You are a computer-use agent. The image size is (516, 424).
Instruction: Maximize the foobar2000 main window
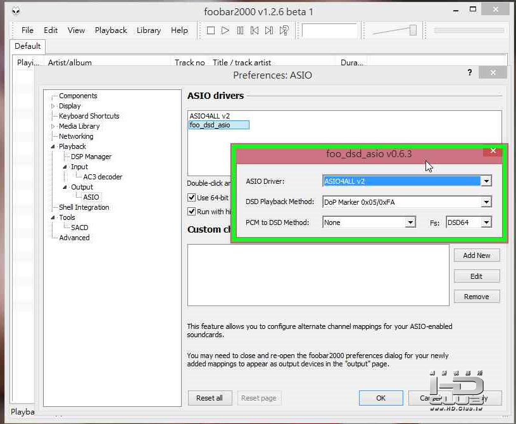473,10
